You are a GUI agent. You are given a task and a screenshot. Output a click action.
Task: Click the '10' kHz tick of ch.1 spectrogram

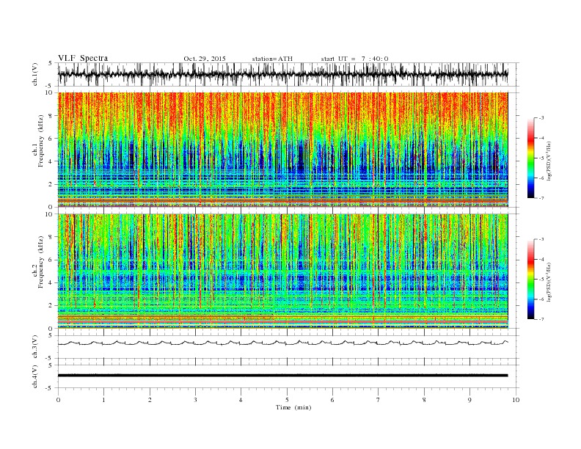pos(49,92)
